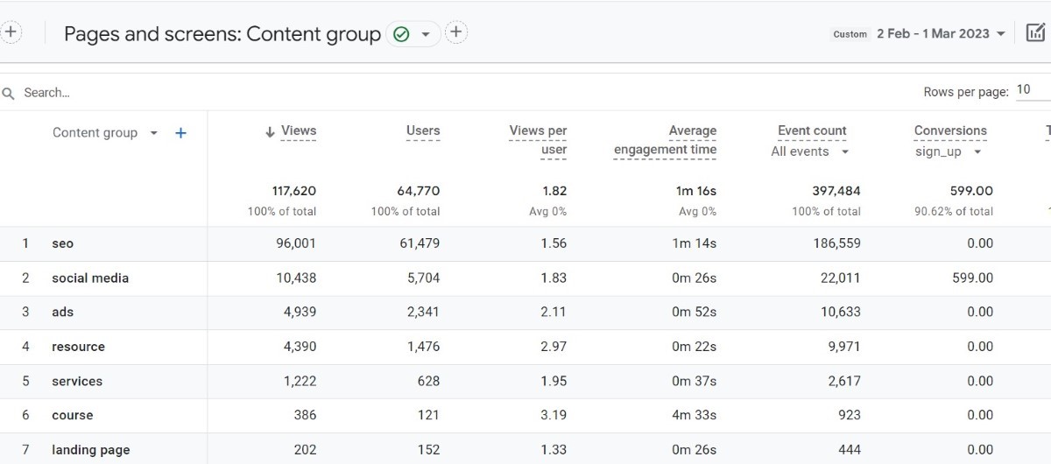Click total users 64,770
This screenshot has width=1051, height=464.
coord(417,191)
